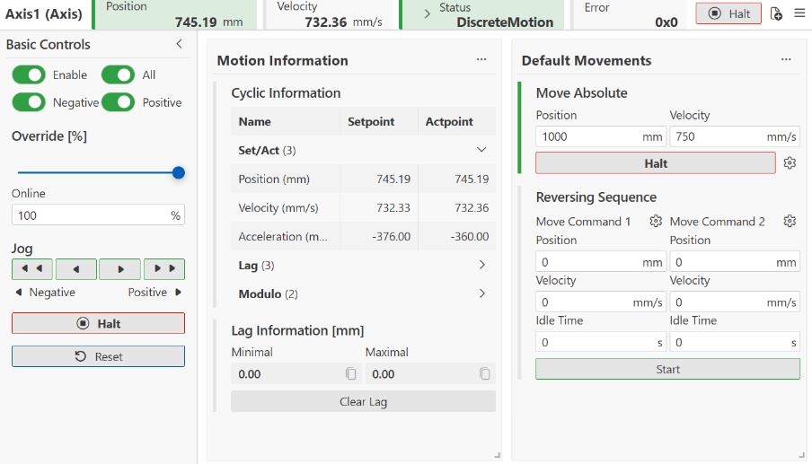
Task: Open Move Command 1 settings gear
Action: (656, 221)
